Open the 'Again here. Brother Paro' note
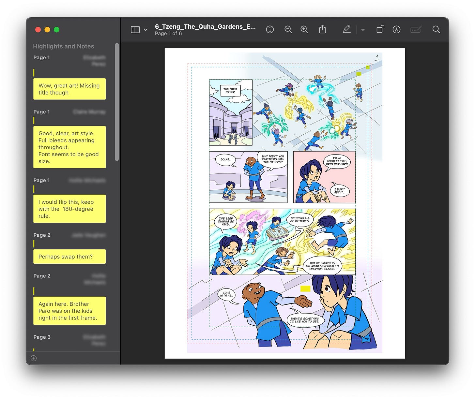475x399 pixels. click(69, 311)
